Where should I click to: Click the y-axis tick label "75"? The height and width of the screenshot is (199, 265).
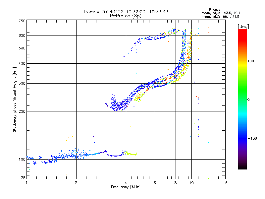[23, 178]
